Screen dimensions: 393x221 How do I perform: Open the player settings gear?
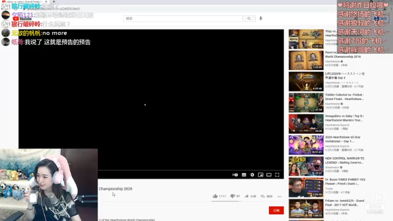252,175
